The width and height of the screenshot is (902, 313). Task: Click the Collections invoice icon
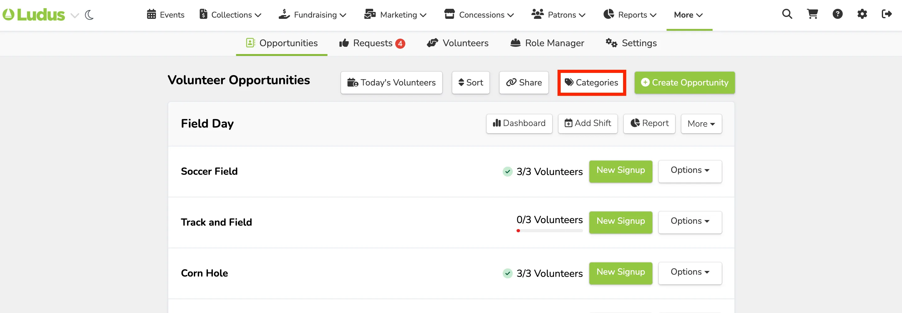tap(203, 14)
